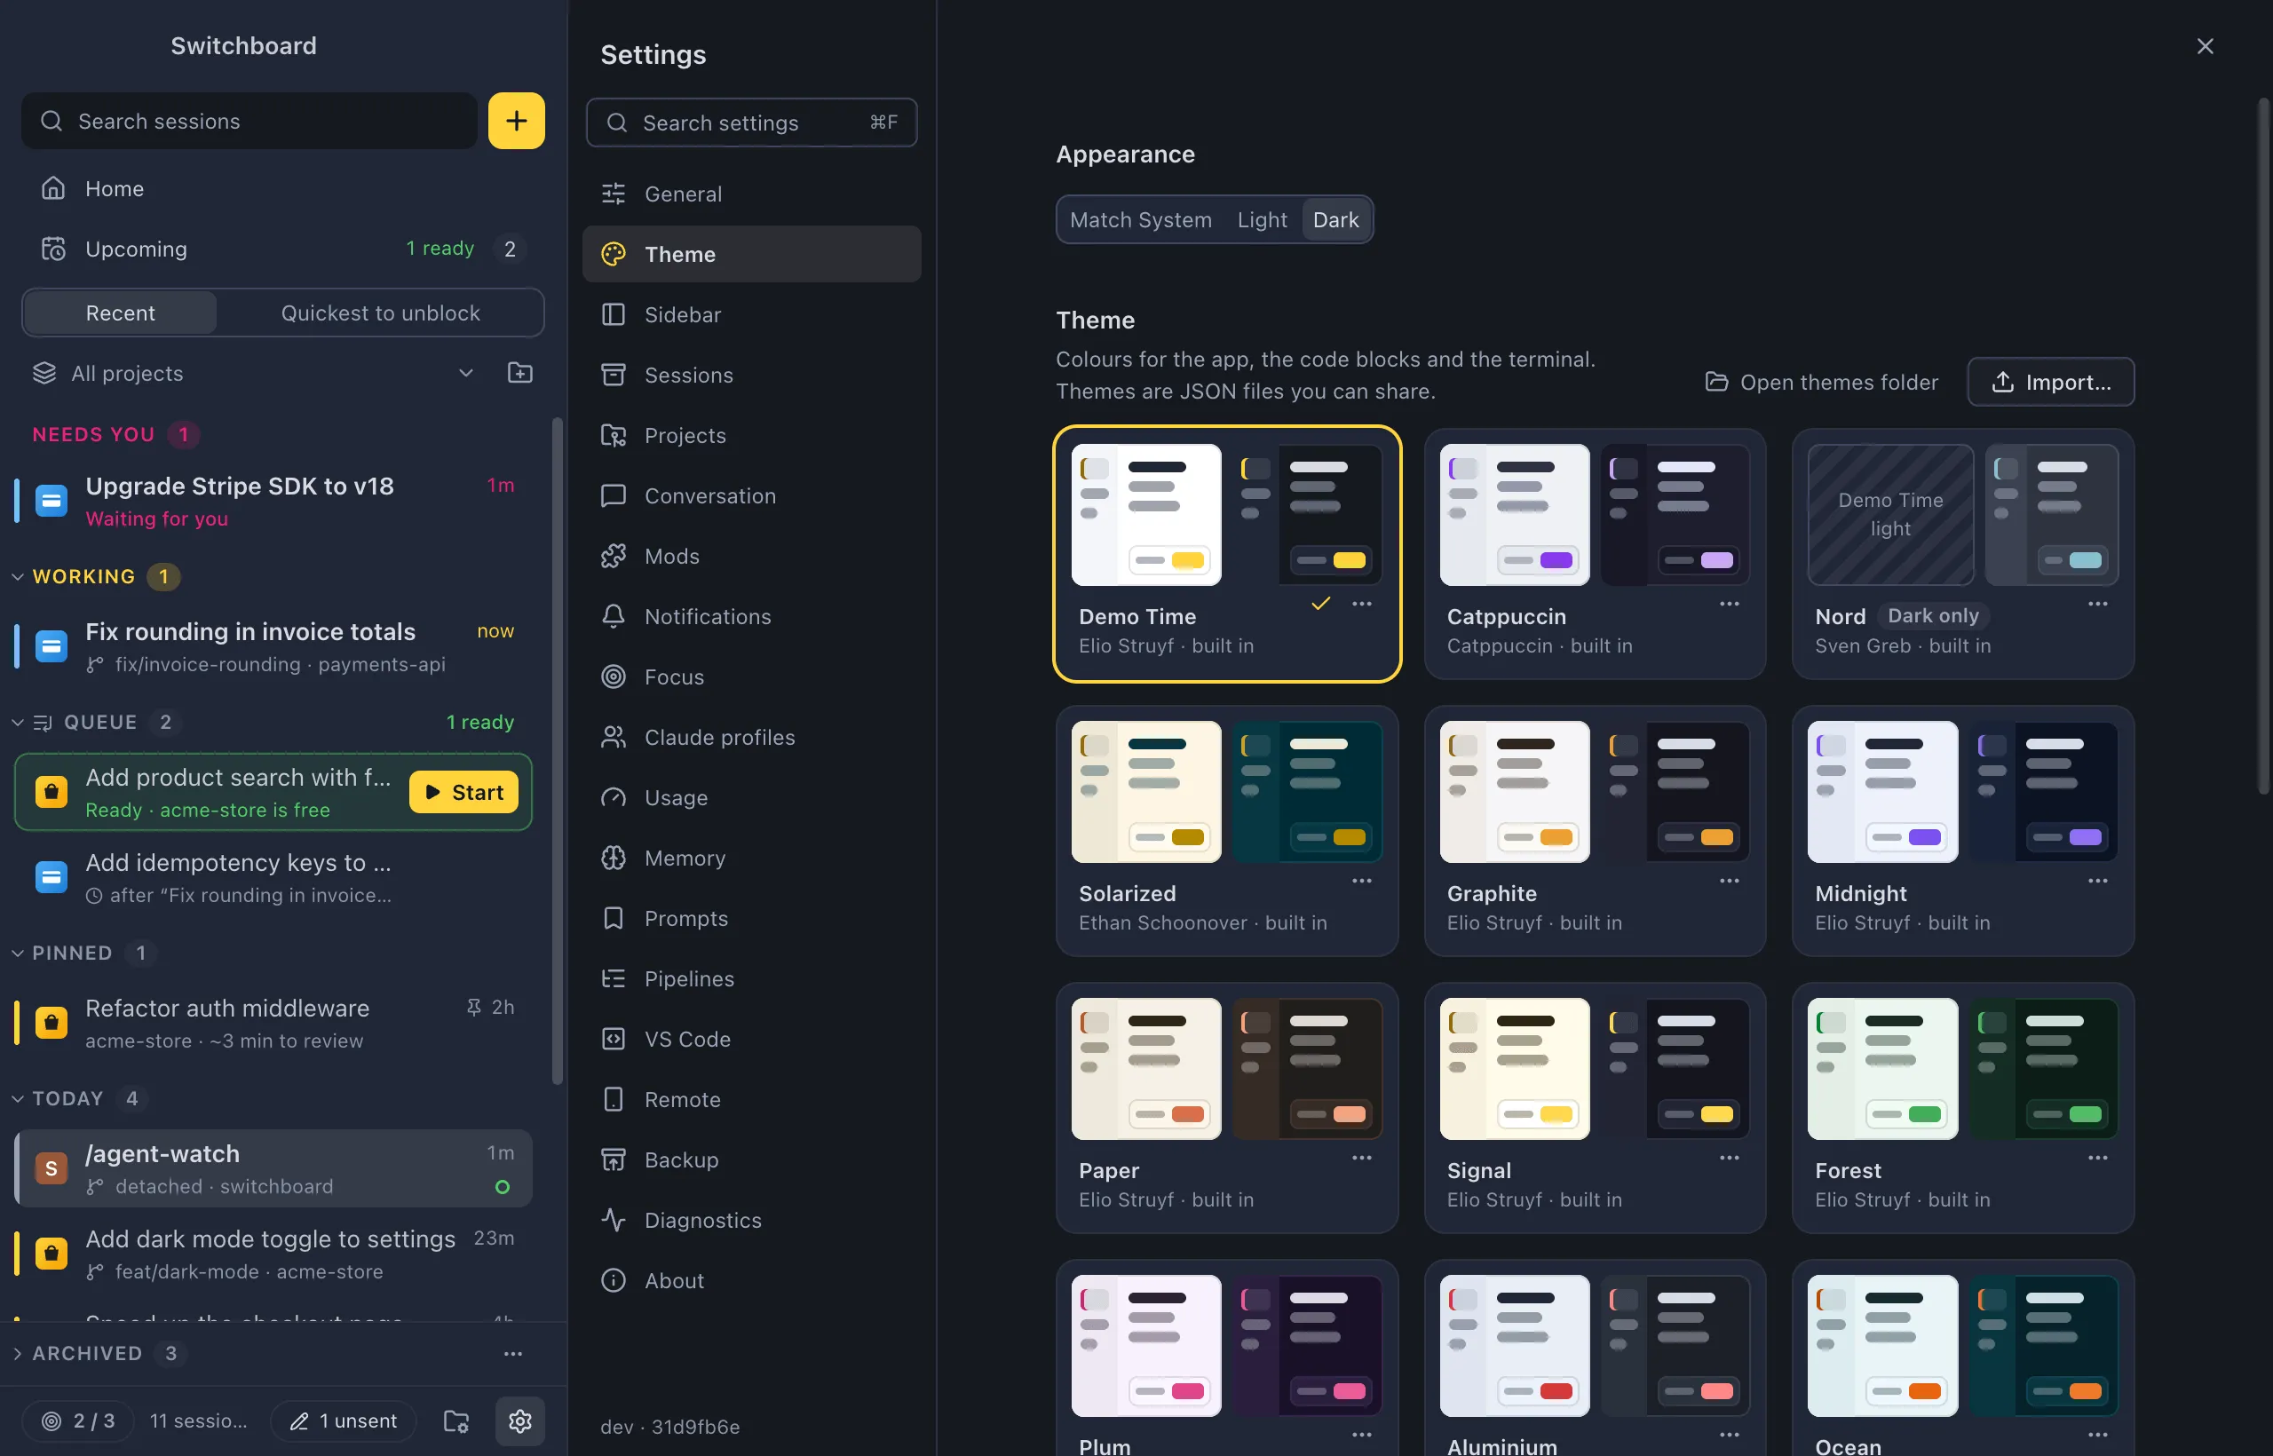The image size is (2273, 1456).
Task: Click the Search settings field
Action: coord(752,123)
